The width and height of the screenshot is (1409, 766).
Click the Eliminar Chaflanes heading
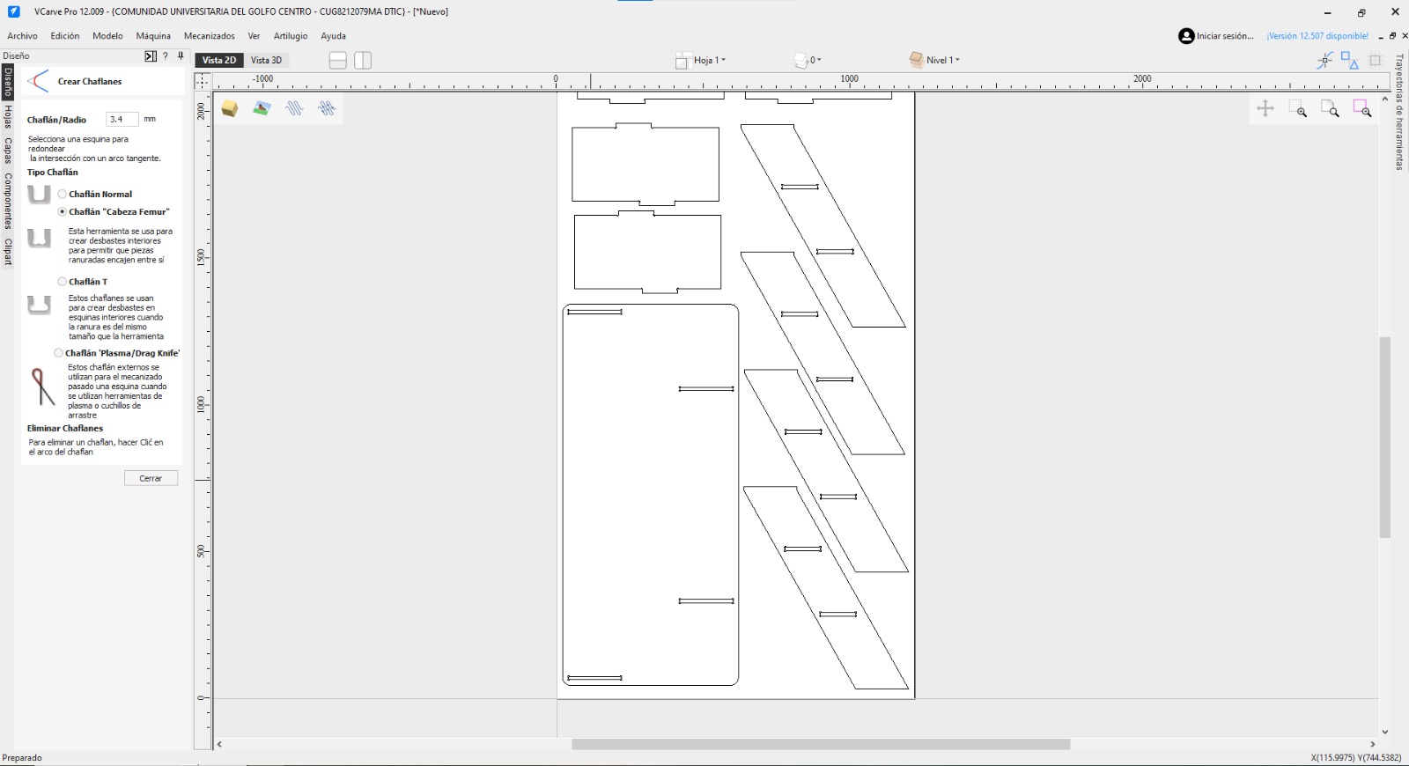(65, 429)
